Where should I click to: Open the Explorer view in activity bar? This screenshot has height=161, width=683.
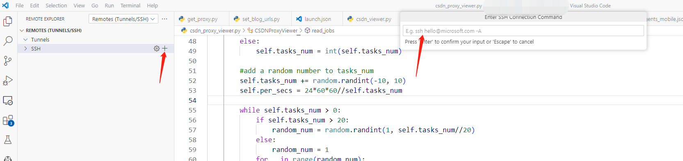click(x=8, y=21)
